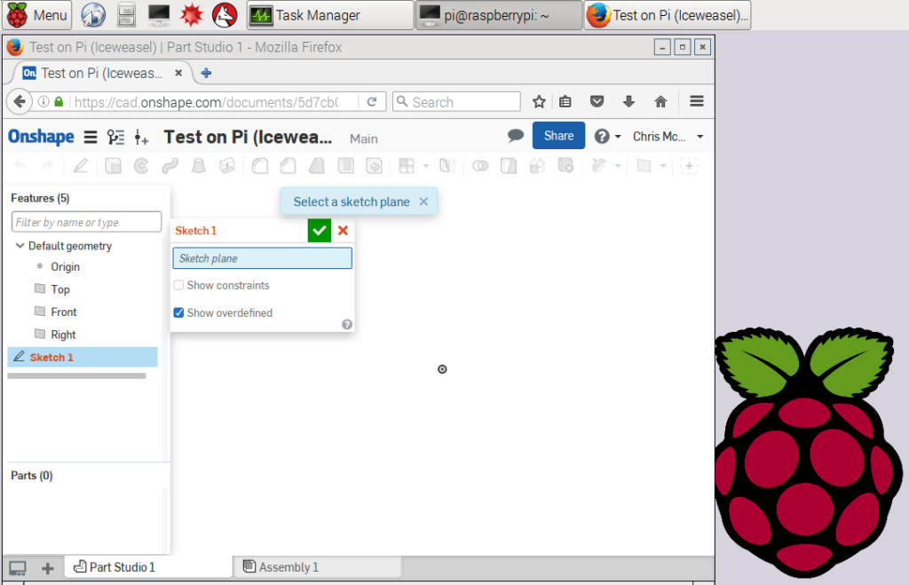Click the Share button
The height and width of the screenshot is (585, 909).
pyautogui.click(x=558, y=136)
